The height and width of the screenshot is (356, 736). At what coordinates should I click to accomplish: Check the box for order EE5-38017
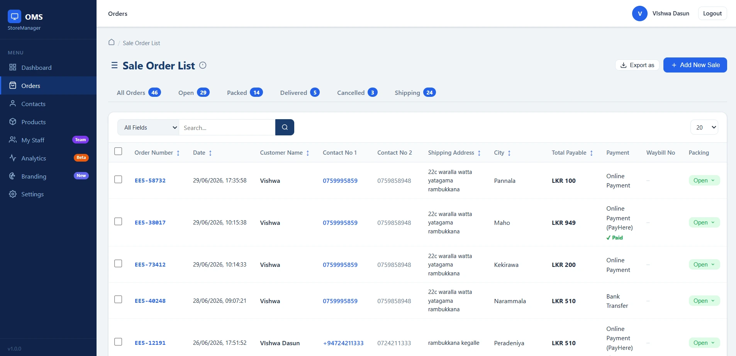tap(118, 221)
